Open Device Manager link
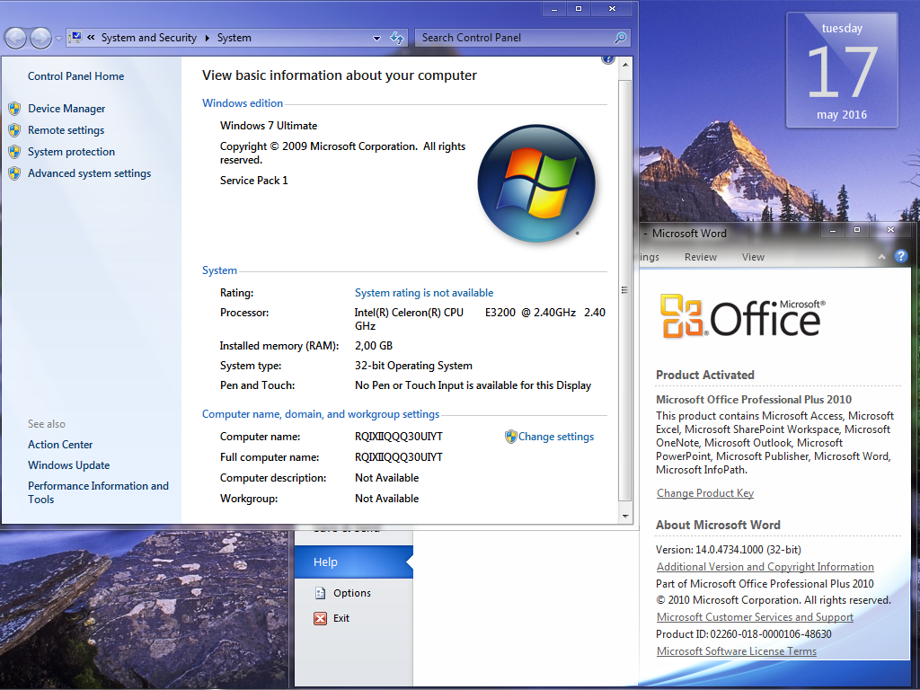The image size is (920, 690). click(66, 109)
